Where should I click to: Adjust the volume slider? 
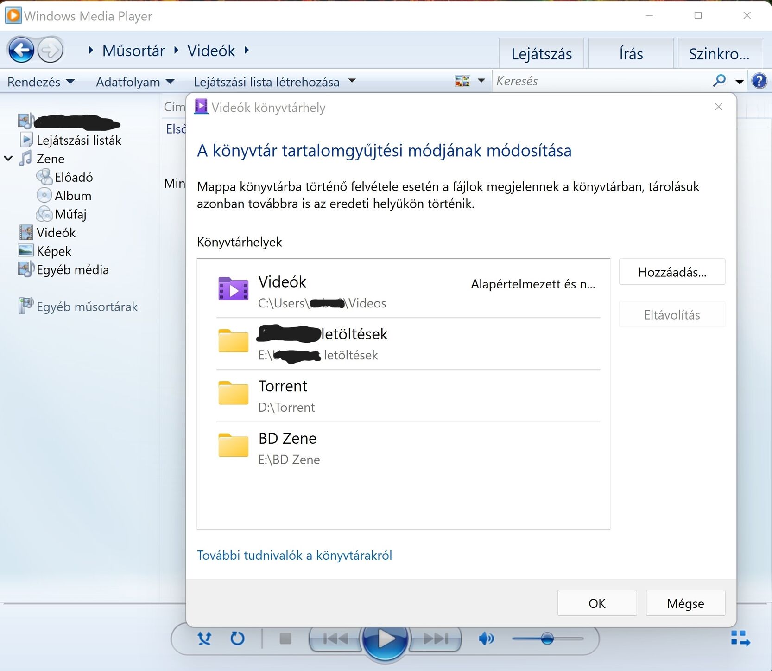[547, 639]
